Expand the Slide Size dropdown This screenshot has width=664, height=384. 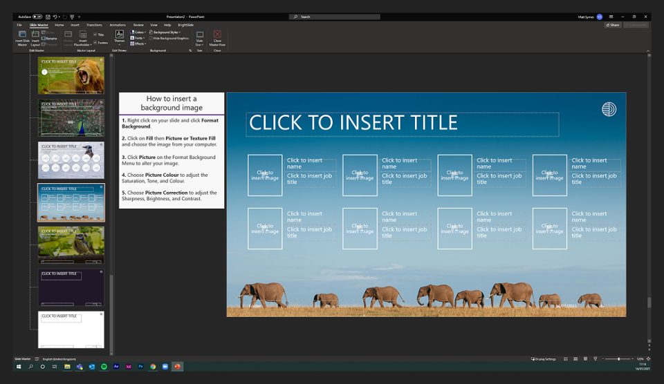coord(200,37)
